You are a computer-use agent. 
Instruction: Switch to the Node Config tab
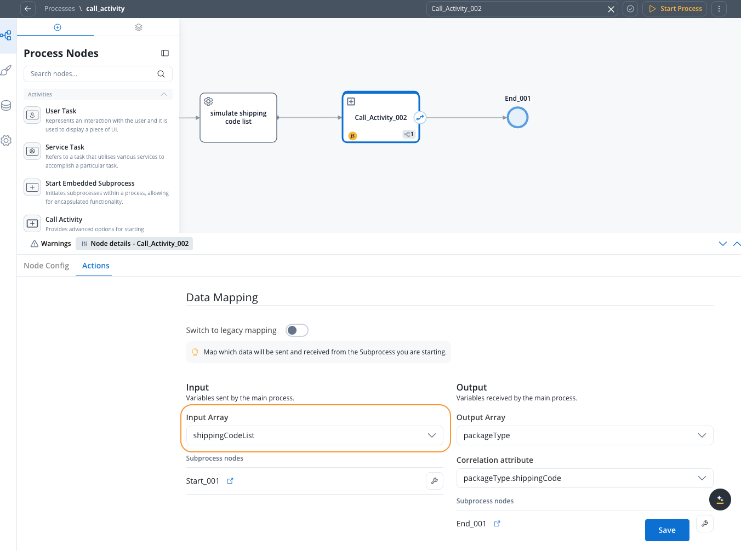click(x=47, y=266)
